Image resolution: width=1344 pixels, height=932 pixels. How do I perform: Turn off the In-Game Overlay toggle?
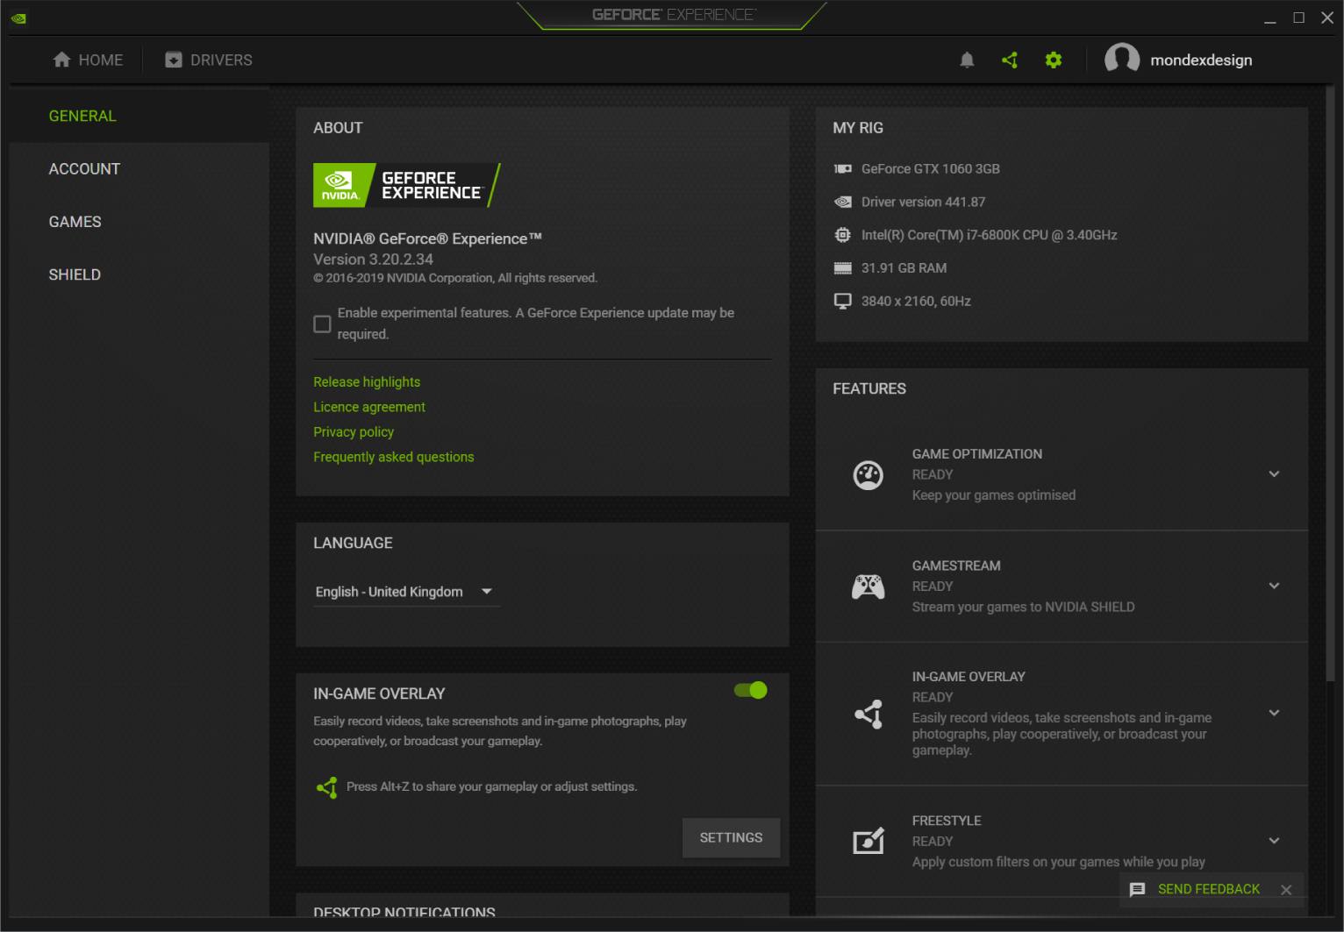[x=751, y=691]
